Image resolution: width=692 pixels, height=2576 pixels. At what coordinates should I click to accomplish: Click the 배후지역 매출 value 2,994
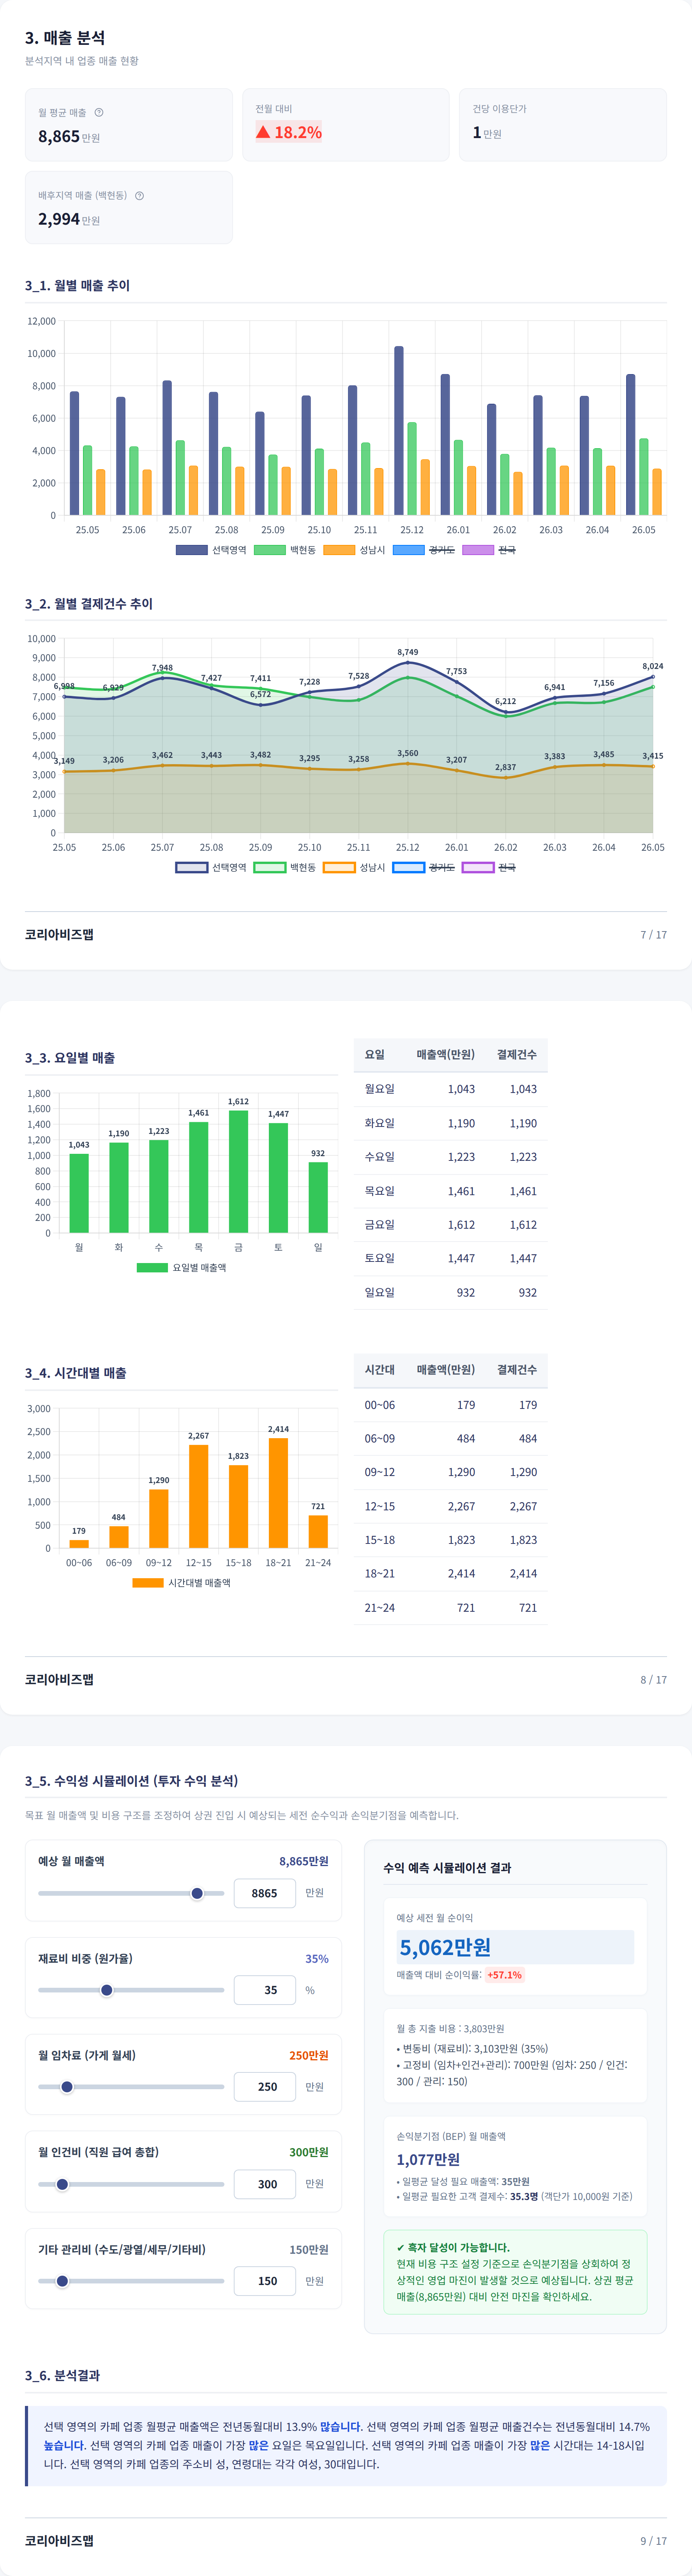point(59,219)
